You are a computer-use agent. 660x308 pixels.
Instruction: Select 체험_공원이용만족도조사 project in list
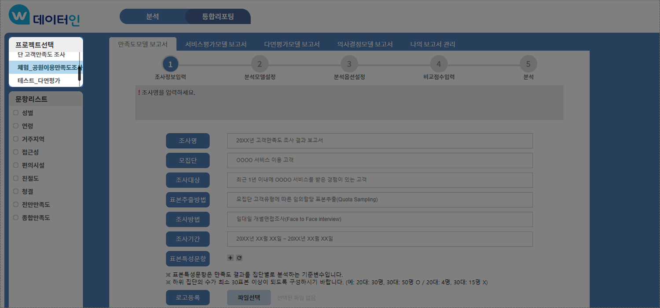[44, 67]
